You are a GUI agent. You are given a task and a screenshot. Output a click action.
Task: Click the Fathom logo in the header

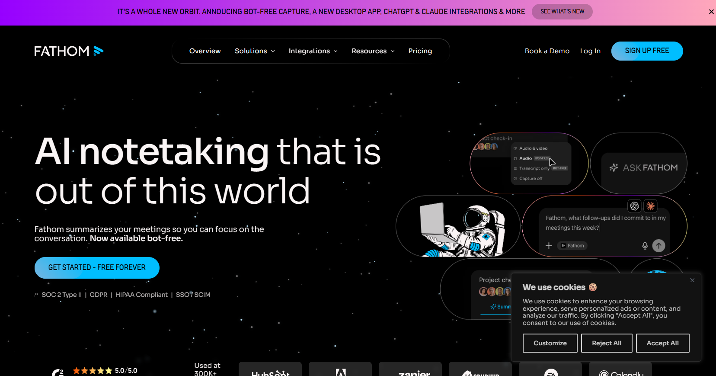pos(69,51)
